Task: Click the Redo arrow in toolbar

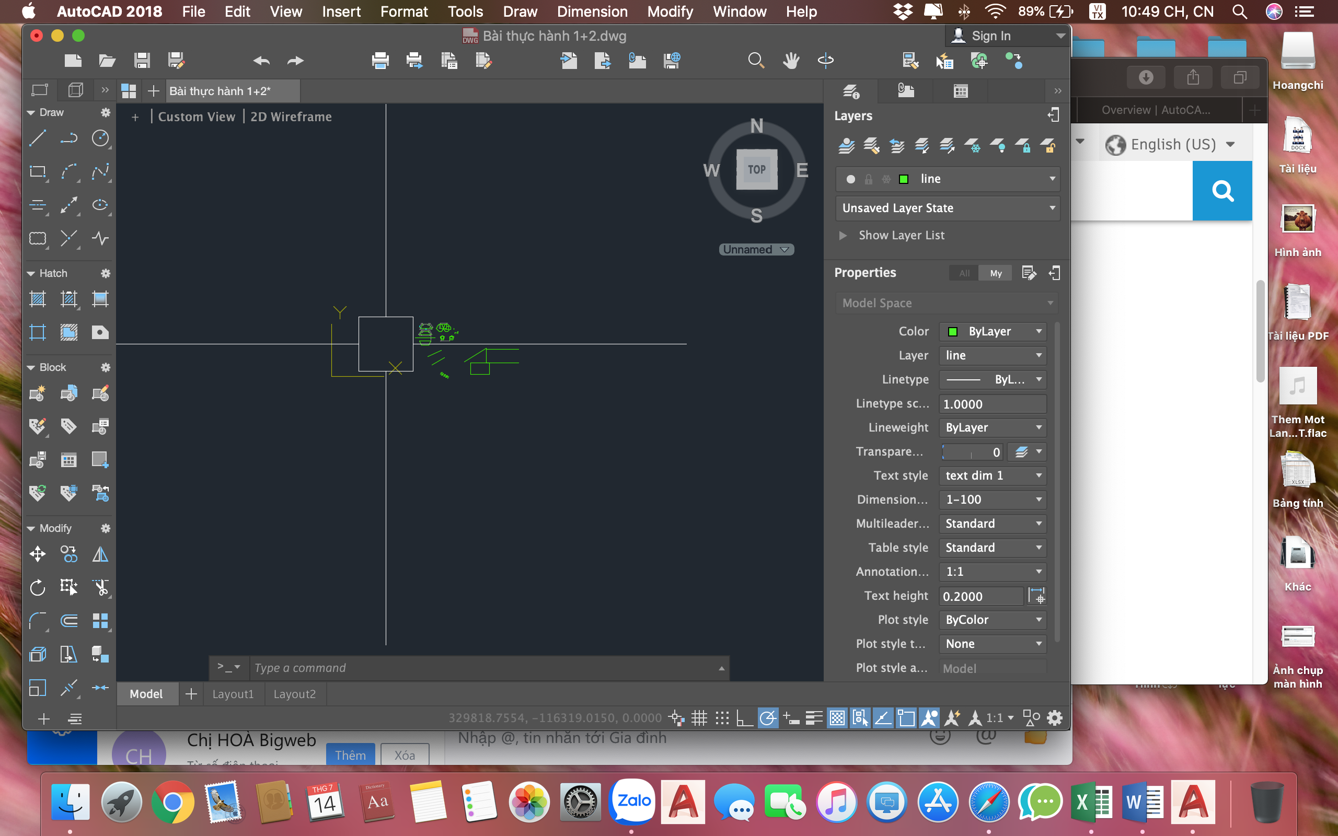Action: (x=295, y=60)
